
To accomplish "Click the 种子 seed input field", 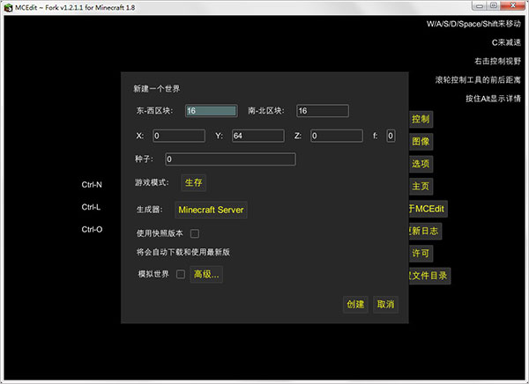I will tap(230, 159).
